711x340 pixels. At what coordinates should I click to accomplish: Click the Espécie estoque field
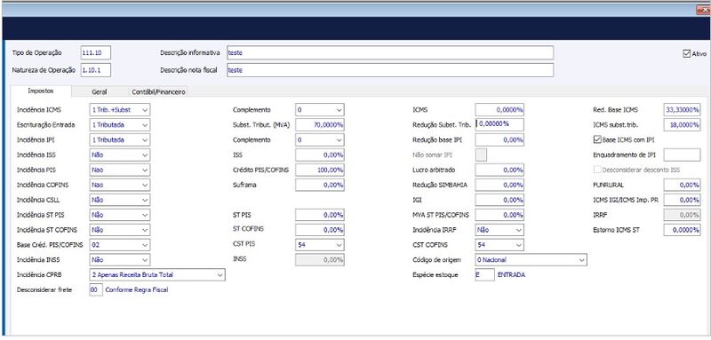[x=484, y=275]
